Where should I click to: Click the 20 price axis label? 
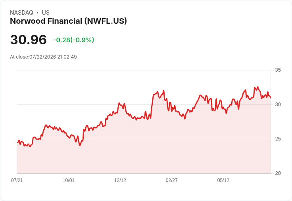click(x=278, y=173)
